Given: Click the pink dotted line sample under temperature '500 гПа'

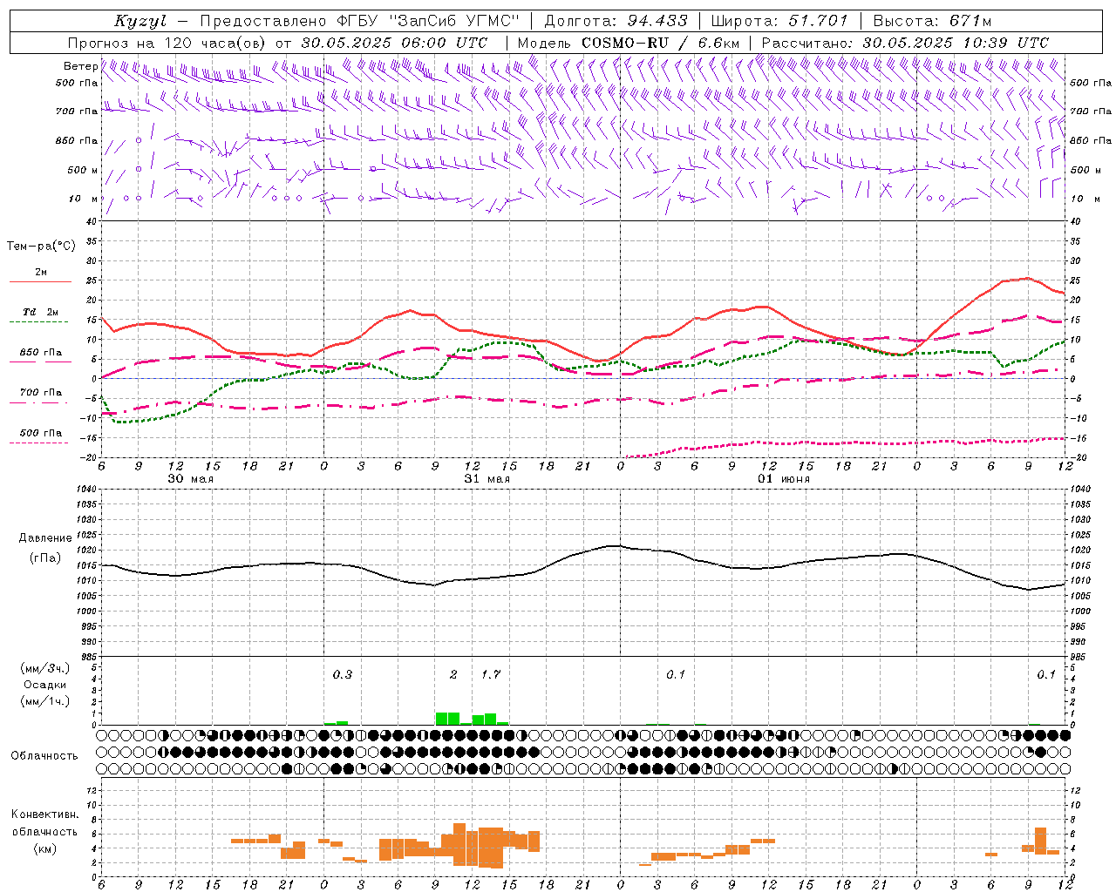Looking at the screenshot, I should 40,443.
